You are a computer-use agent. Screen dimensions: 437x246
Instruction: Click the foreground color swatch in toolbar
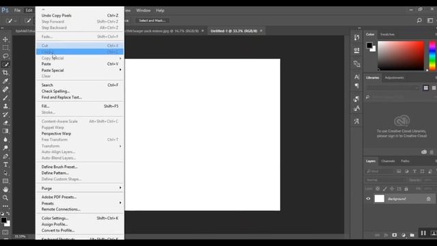[3, 220]
